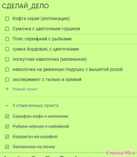Tick the Сумочка с цветочным горшкои checkbox
This screenshot has width=137, height=157.
[x=7, y=29]
